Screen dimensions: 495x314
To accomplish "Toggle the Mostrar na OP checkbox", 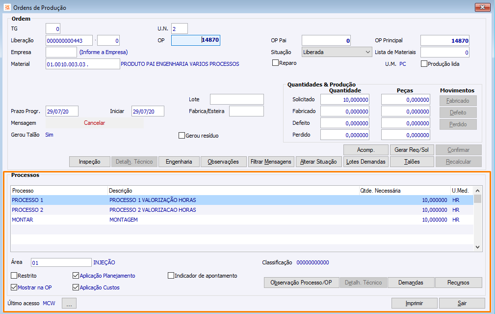I will (x=14, y=287).
